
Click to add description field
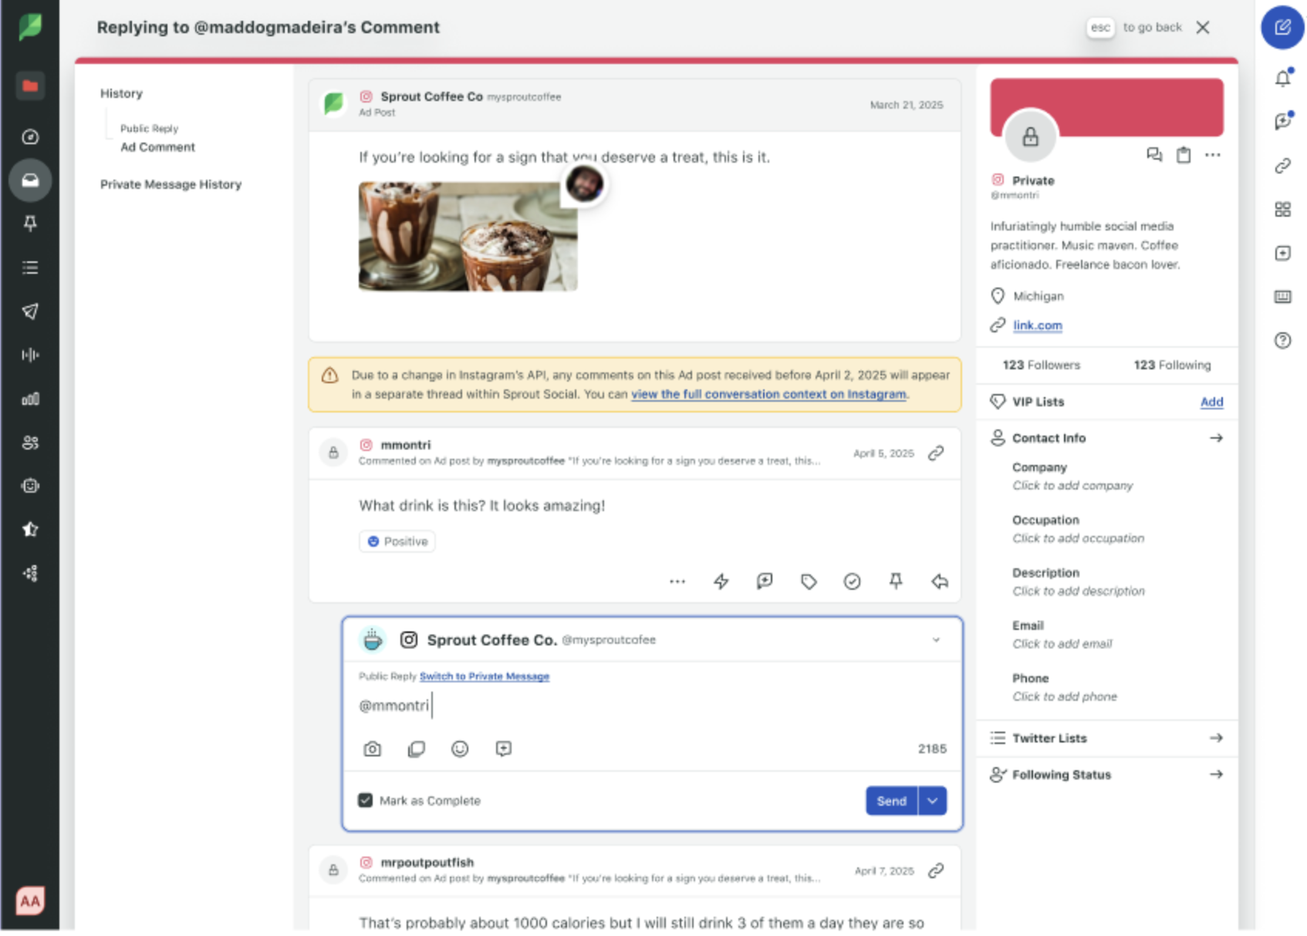click(1079, 591)
